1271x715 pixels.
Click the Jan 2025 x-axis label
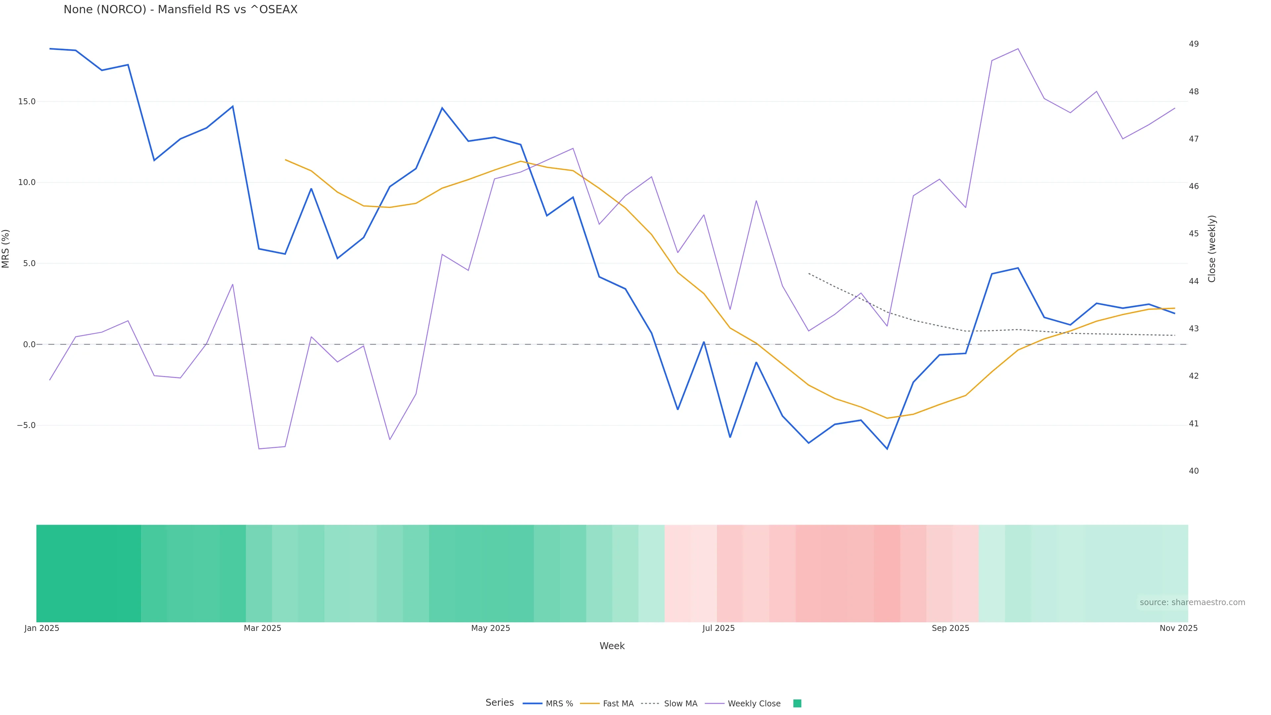42,628
